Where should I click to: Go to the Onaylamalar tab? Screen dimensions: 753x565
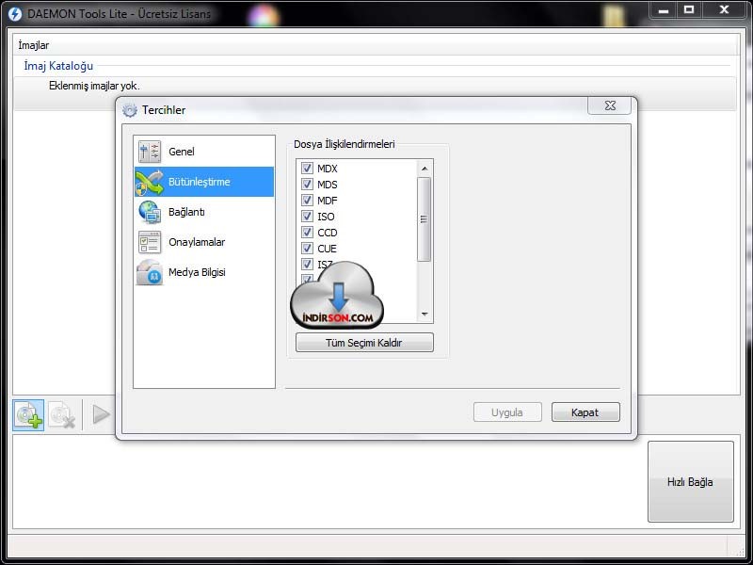coord(204,242)
